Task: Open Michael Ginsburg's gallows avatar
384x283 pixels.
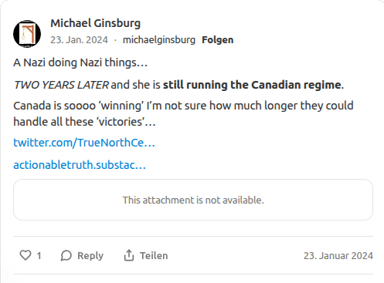Action: [27, 34]
